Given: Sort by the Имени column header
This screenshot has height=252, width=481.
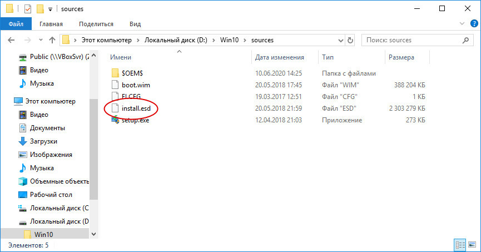Looking at the screenshot, I should (x=121, y=57).
